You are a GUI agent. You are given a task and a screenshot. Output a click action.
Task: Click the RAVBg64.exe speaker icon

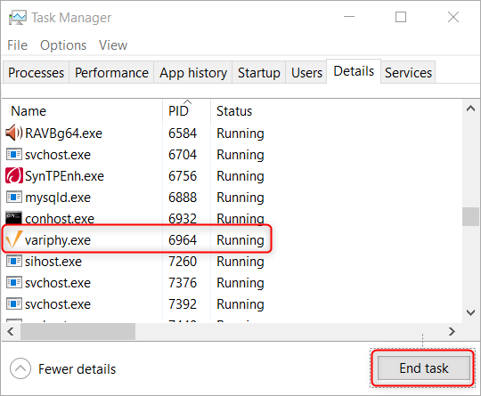[13, 133]
